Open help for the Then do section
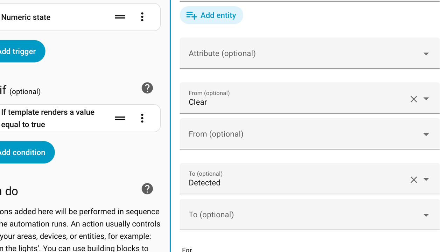Image resolution: width=448 pixels, height=252 pixels. 147,189
